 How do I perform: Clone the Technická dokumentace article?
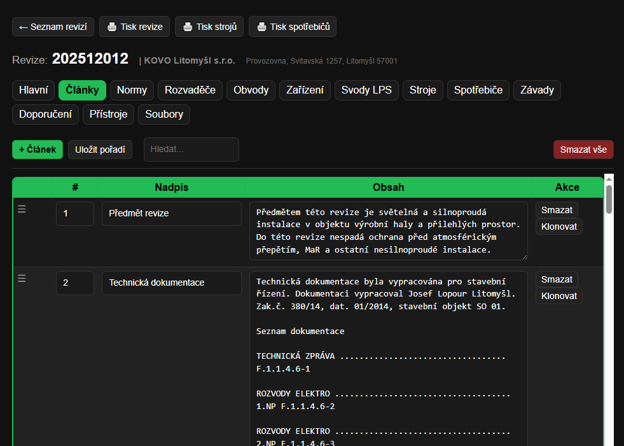pos(558,296)
